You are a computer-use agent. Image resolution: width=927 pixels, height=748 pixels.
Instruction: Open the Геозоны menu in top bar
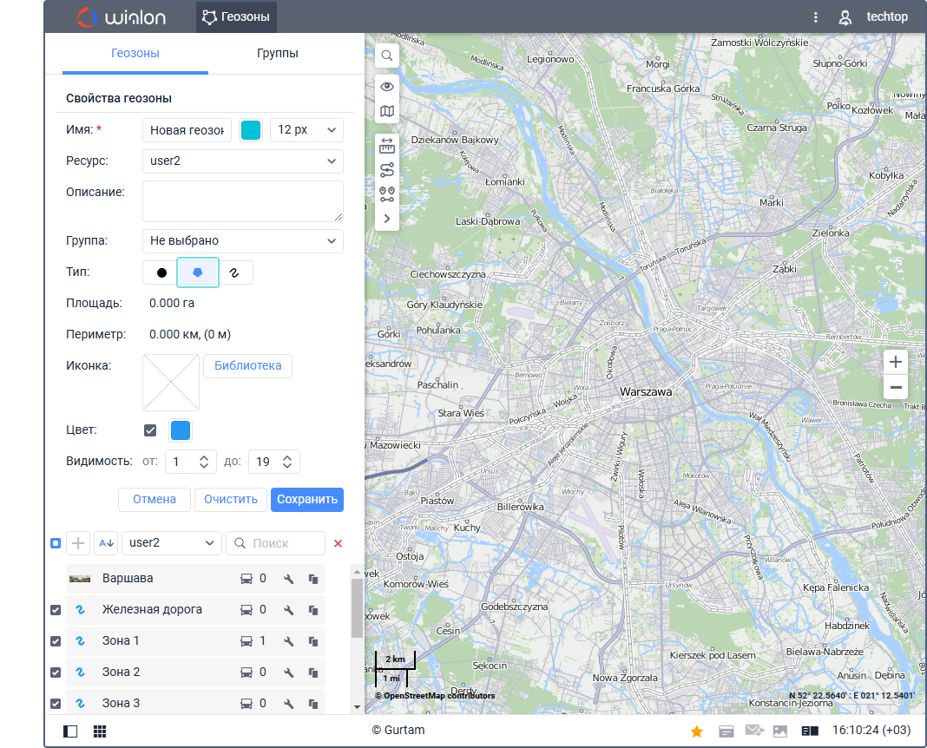coord(236,16)
